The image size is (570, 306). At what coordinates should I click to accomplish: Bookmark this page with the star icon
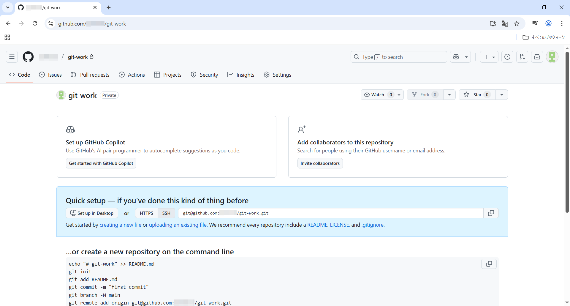tap(517, 24)
